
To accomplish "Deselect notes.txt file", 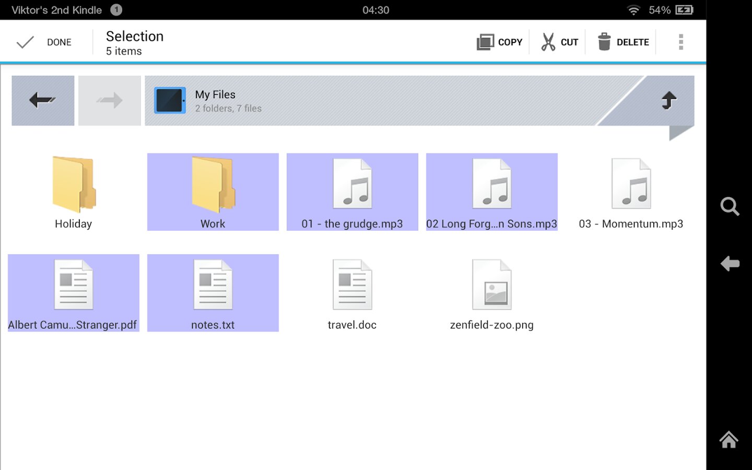I will pos(213,293).
